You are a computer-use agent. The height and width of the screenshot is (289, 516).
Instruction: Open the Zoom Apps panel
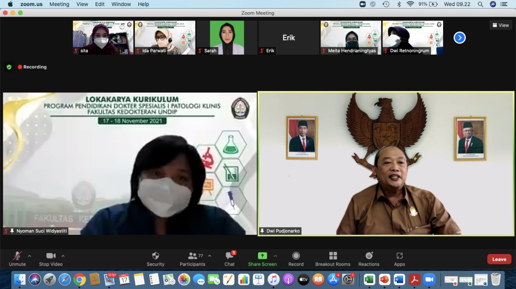[x=399, y=259]
